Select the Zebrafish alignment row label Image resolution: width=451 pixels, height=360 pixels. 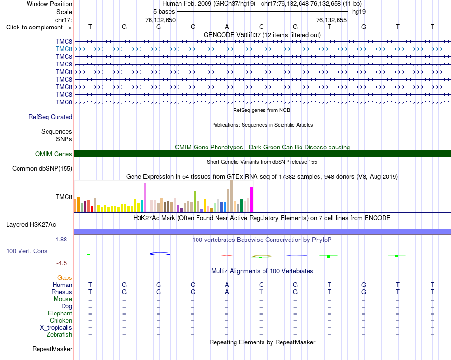[59, 335]
